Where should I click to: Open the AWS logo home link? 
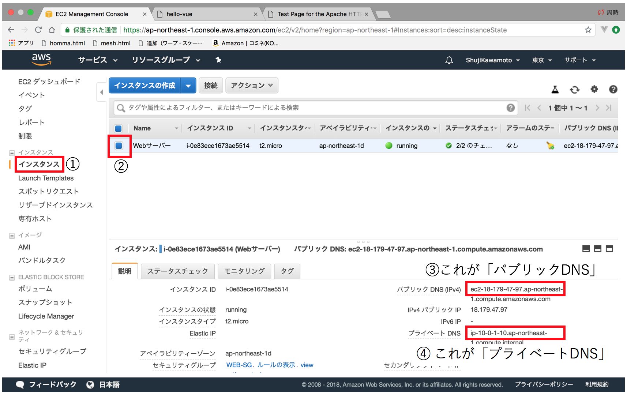[41, 60]
